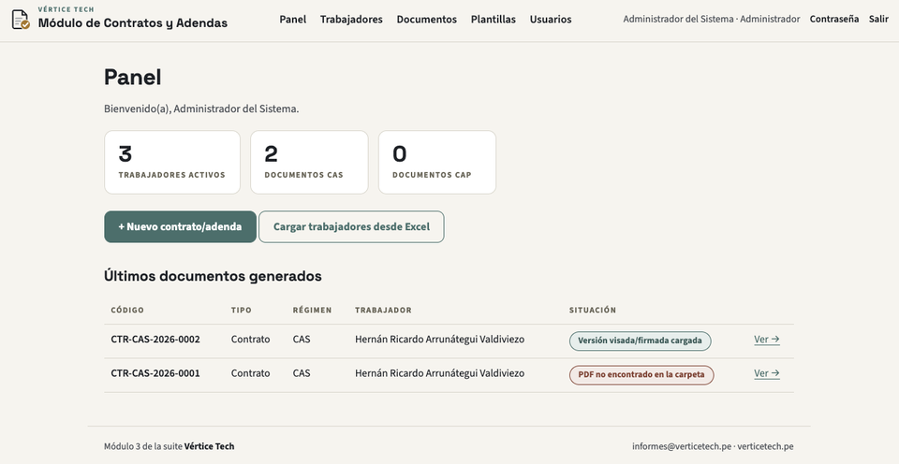
Task: Click the Tipo column header
Action: (x=241, y=310)
